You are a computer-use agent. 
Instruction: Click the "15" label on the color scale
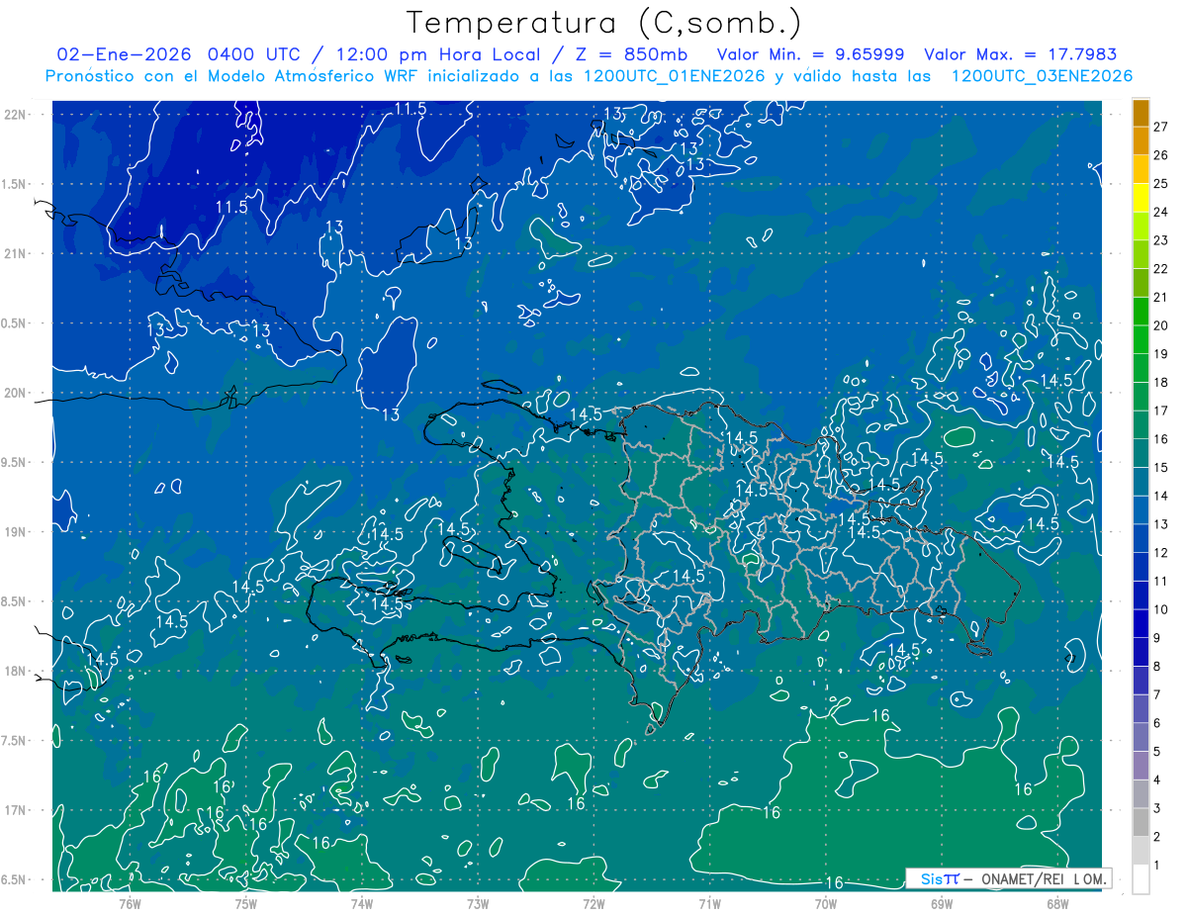[x=1161, y=467]
